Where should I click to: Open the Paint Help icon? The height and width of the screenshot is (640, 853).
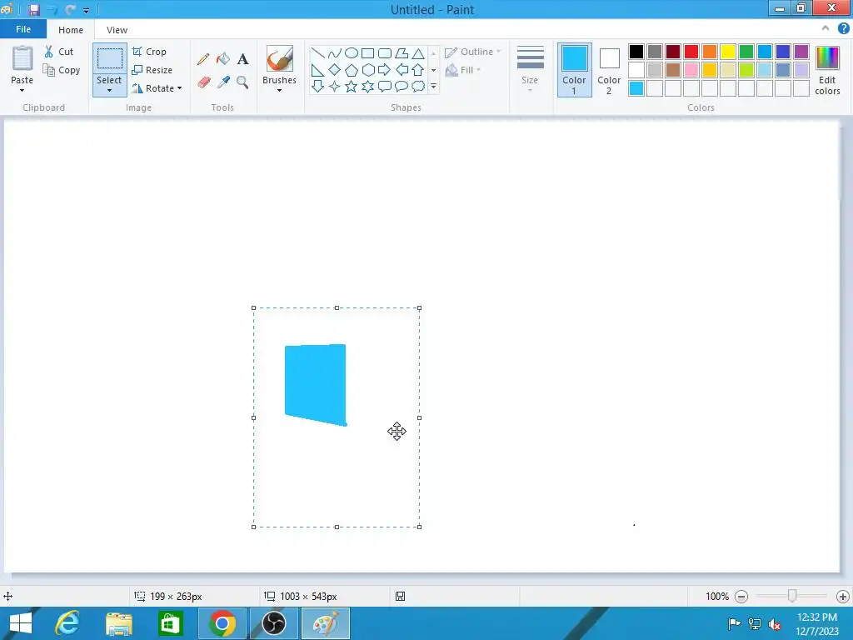[843, 29]
